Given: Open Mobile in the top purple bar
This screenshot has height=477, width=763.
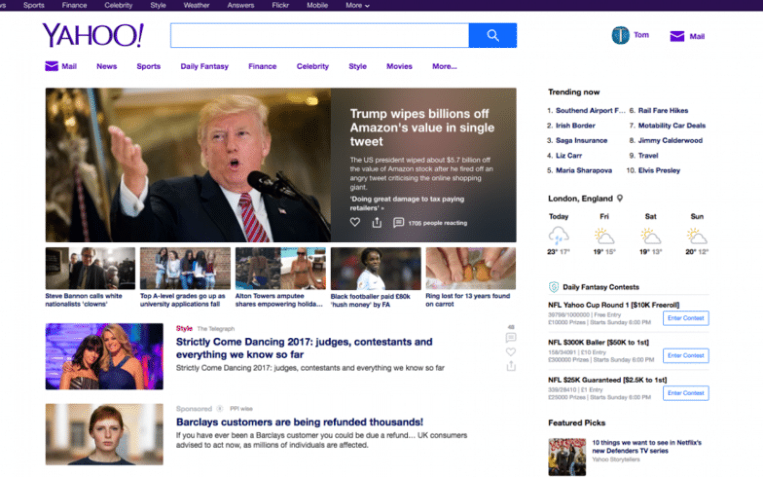Looking at the screenshot, I should click(x=317, y=5).
